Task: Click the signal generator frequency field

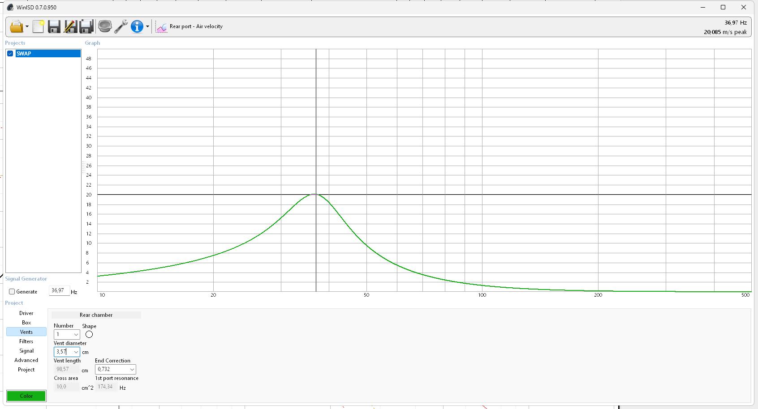Action: coord(59,291)
